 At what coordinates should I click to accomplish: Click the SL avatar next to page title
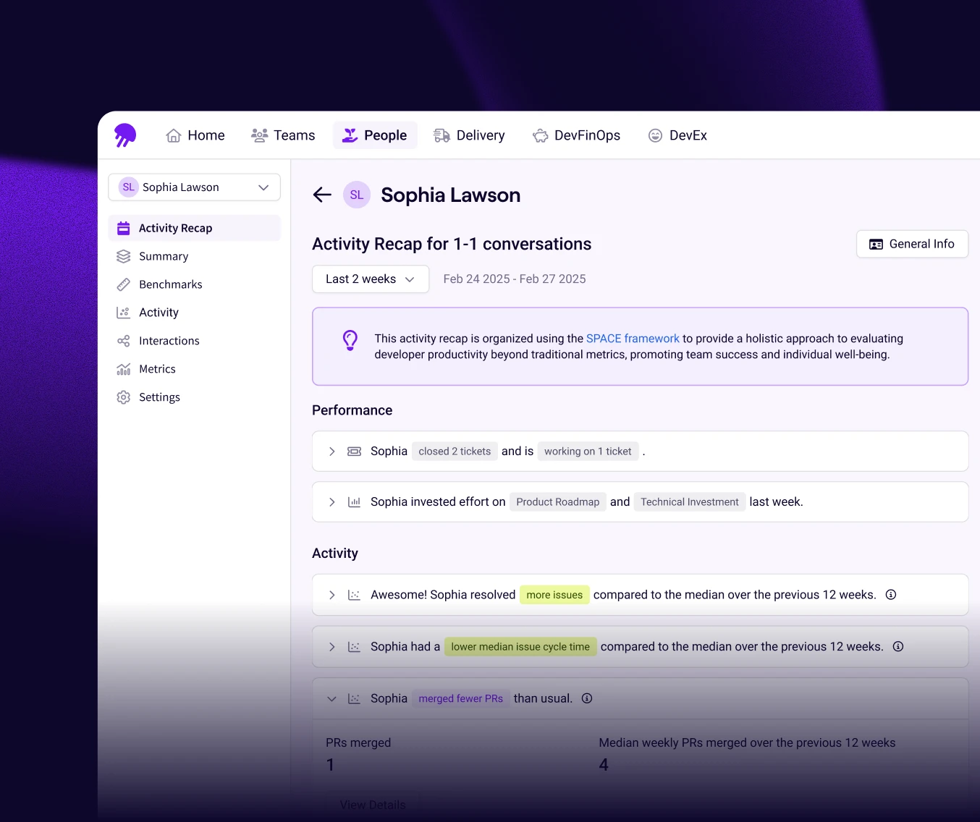(x=357, y=195)
